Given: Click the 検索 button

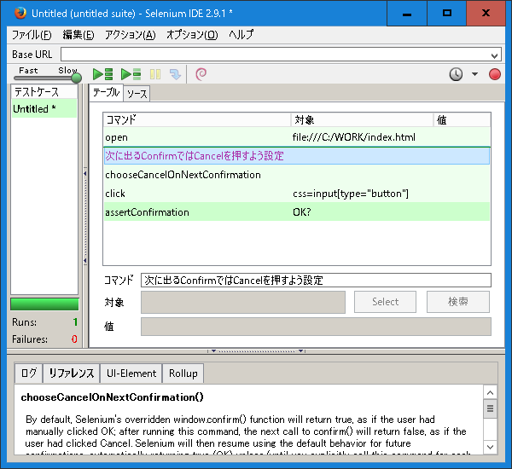Looking at the screenshot, I should point(457,302).
